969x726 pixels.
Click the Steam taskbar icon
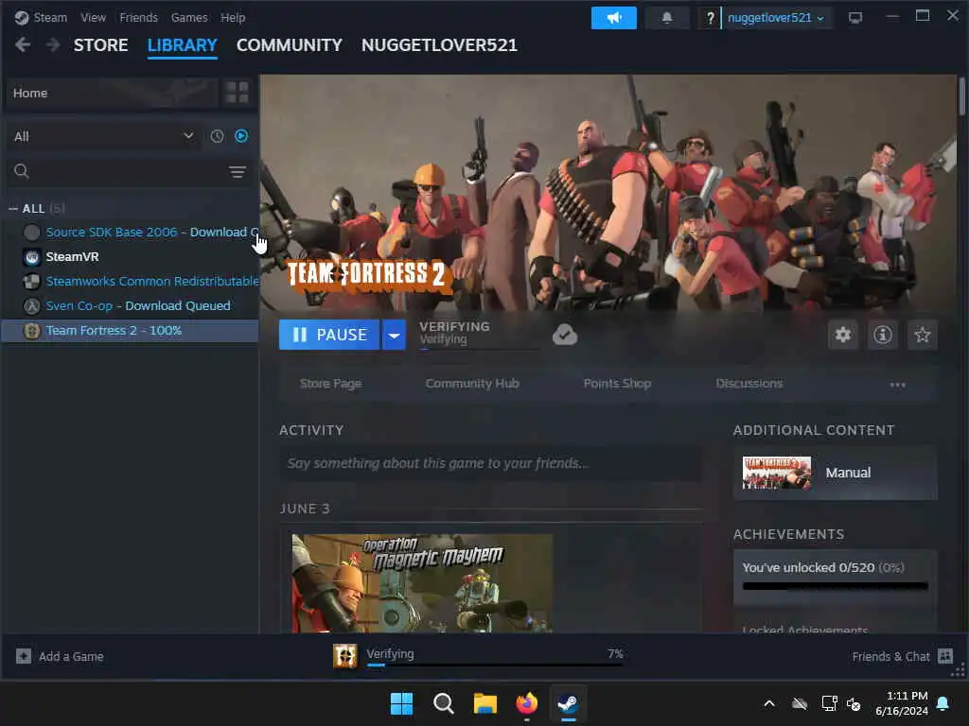(x=568, y=703)
